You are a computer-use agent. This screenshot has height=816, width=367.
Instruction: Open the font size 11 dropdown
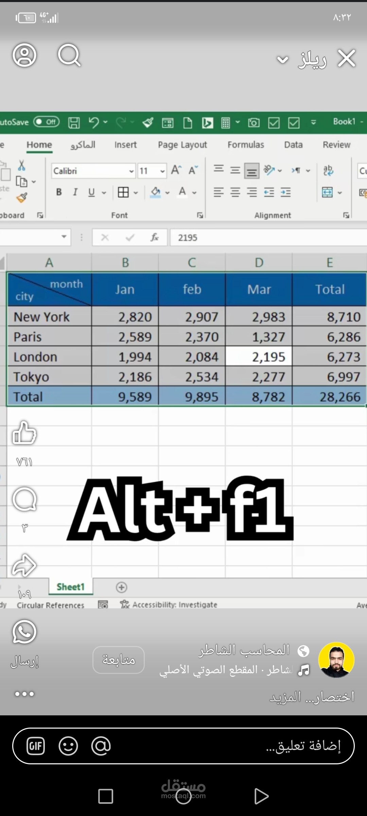tap(162, 171)
